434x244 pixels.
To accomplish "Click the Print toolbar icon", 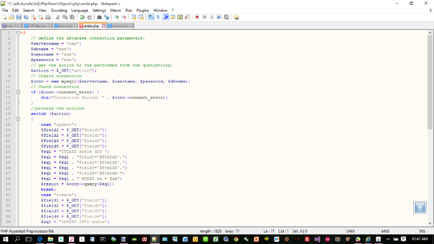I will point(48,17).
